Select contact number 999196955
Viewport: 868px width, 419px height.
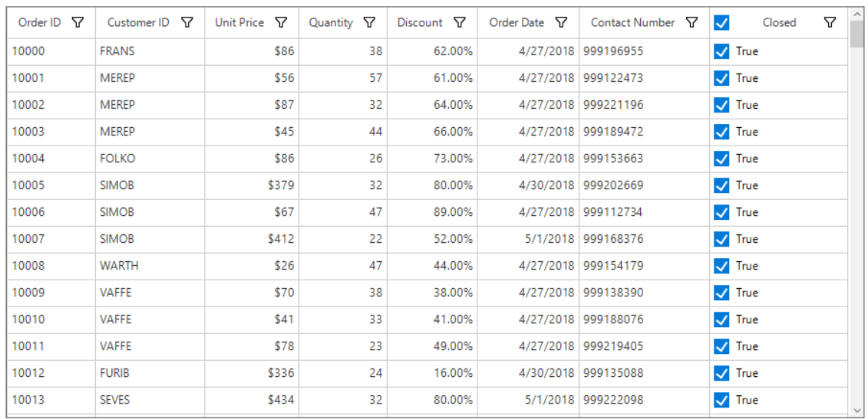point(645,51)
